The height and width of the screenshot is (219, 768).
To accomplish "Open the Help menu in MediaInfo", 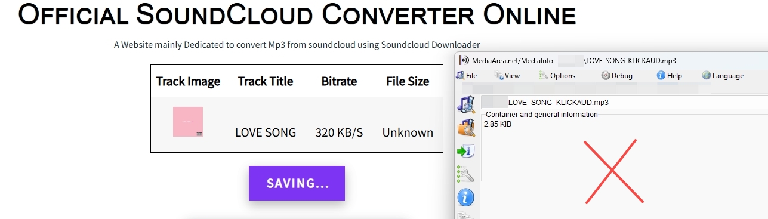I will point(670,76).
